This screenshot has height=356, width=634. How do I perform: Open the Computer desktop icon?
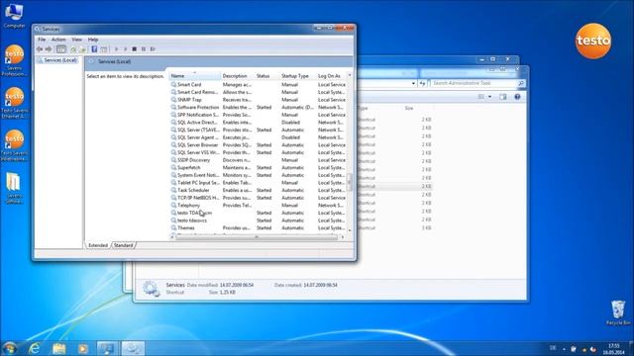point(14,16)
